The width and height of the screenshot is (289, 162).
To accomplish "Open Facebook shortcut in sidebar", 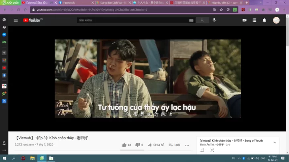I will pyautogui.click(x=4, y=75).
